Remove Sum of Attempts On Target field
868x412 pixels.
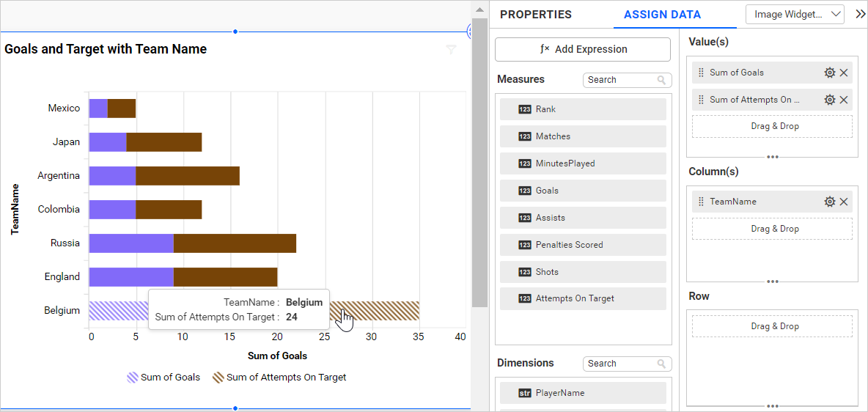coord(844,100)
